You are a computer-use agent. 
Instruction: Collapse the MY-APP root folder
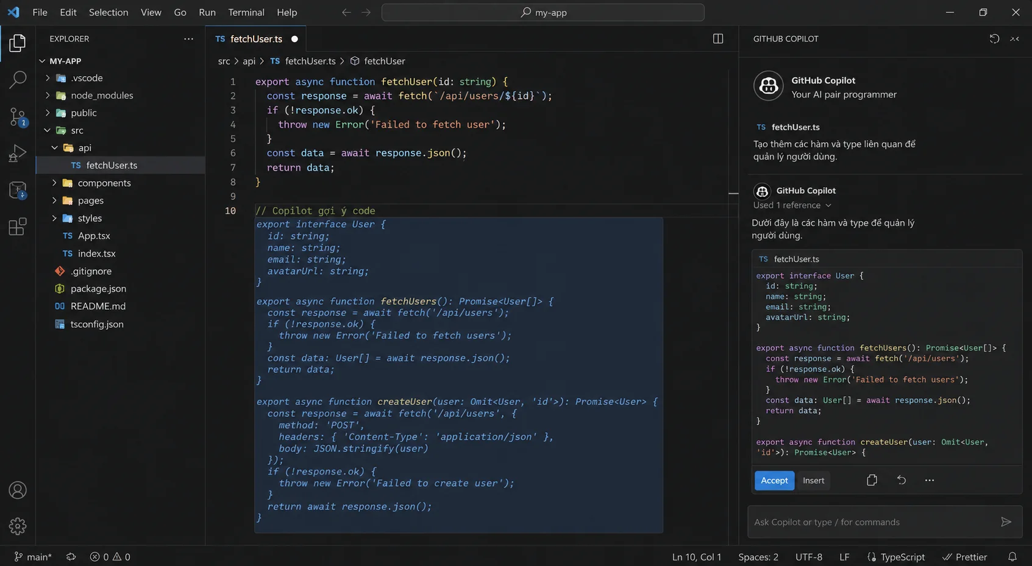tap(42, 61)
